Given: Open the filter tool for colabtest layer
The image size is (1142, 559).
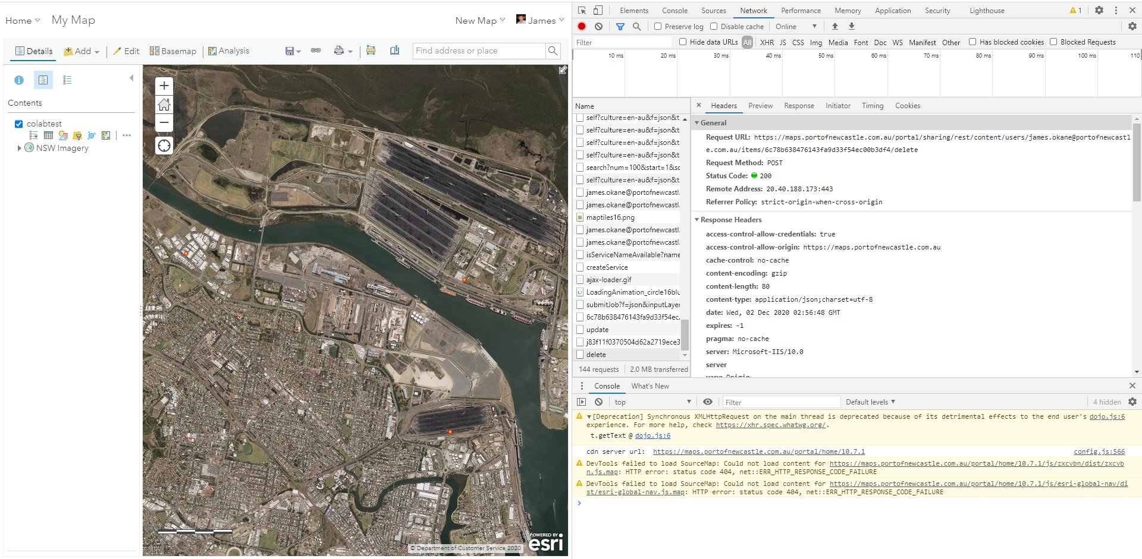Looking at the screenshot, I should coord(77,135).
